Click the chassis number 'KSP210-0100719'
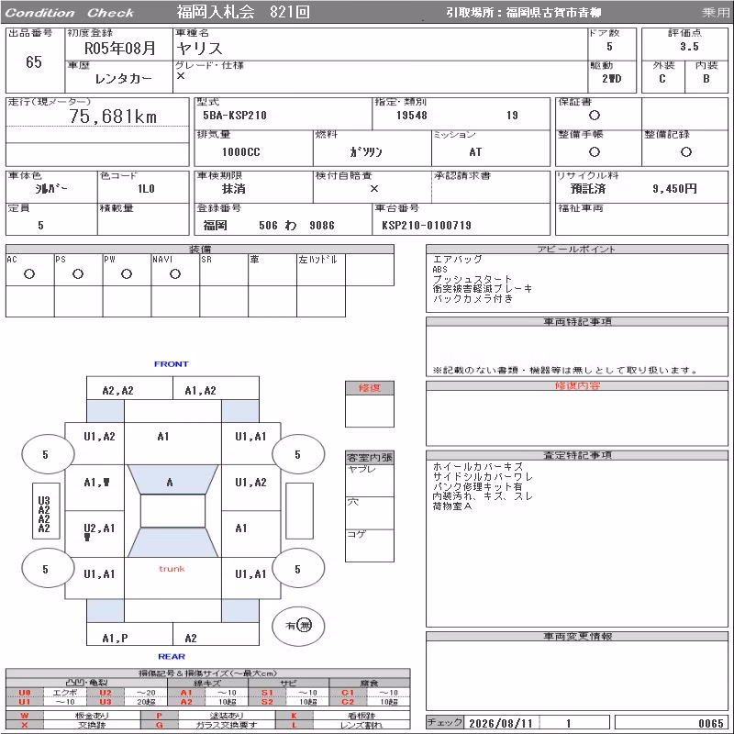This screenshot has width=734, height=734. tap(427, 225)
